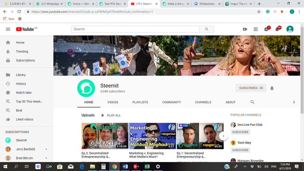Screen dimensions: 304x171
Task: Open Brad Bitcoin subscription
Action: click(27, 158)
